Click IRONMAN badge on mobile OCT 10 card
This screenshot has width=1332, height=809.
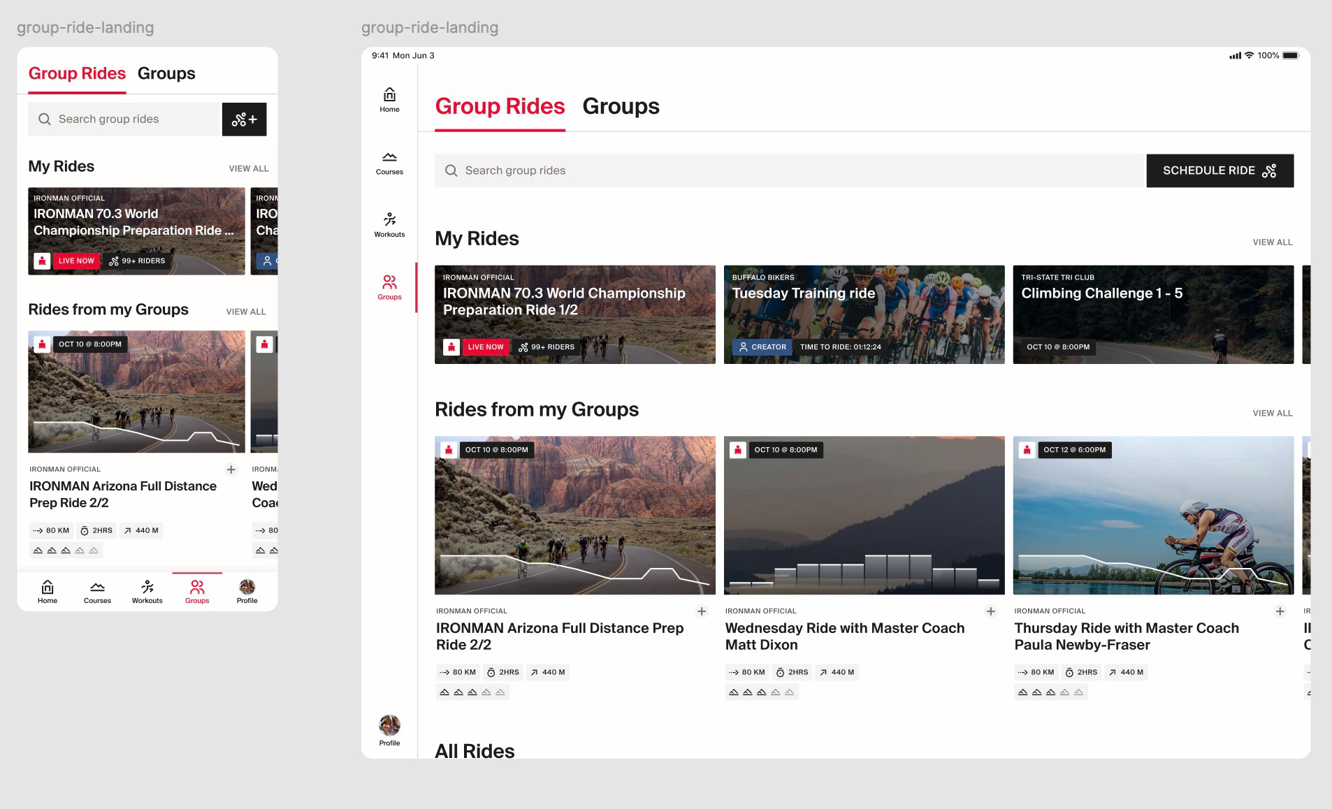pyautogui.click(x=42, y=344)
